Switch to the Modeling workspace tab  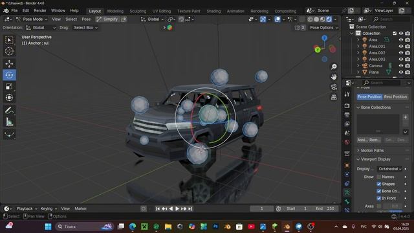[115, 11]
